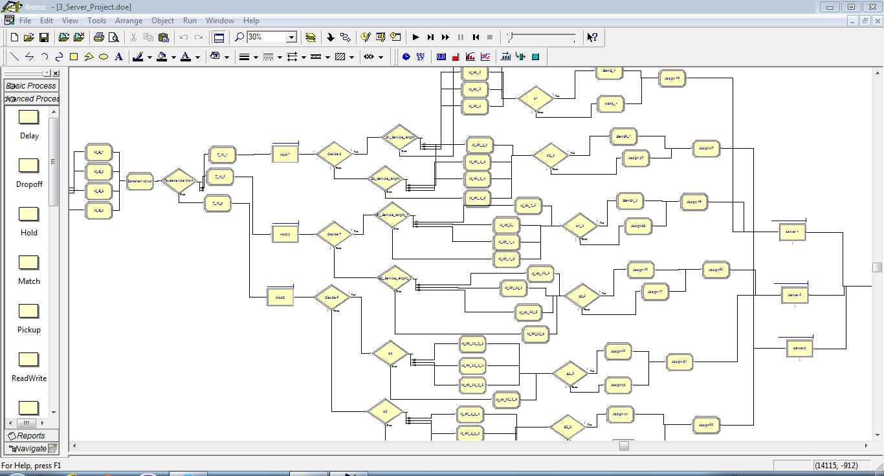Select the Box drawing tool

point(74,57)
